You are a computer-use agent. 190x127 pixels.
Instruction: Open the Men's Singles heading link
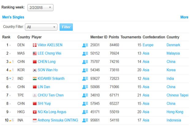[13, 17]
